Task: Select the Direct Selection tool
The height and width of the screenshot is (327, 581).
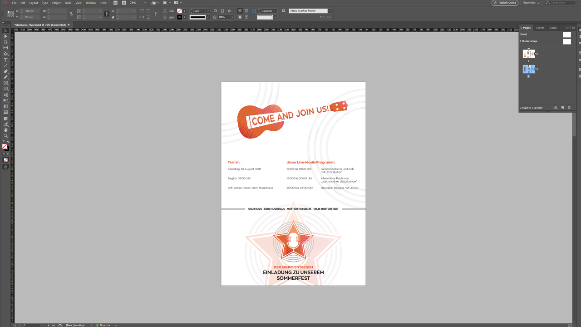Action: [x=6, y=36]
